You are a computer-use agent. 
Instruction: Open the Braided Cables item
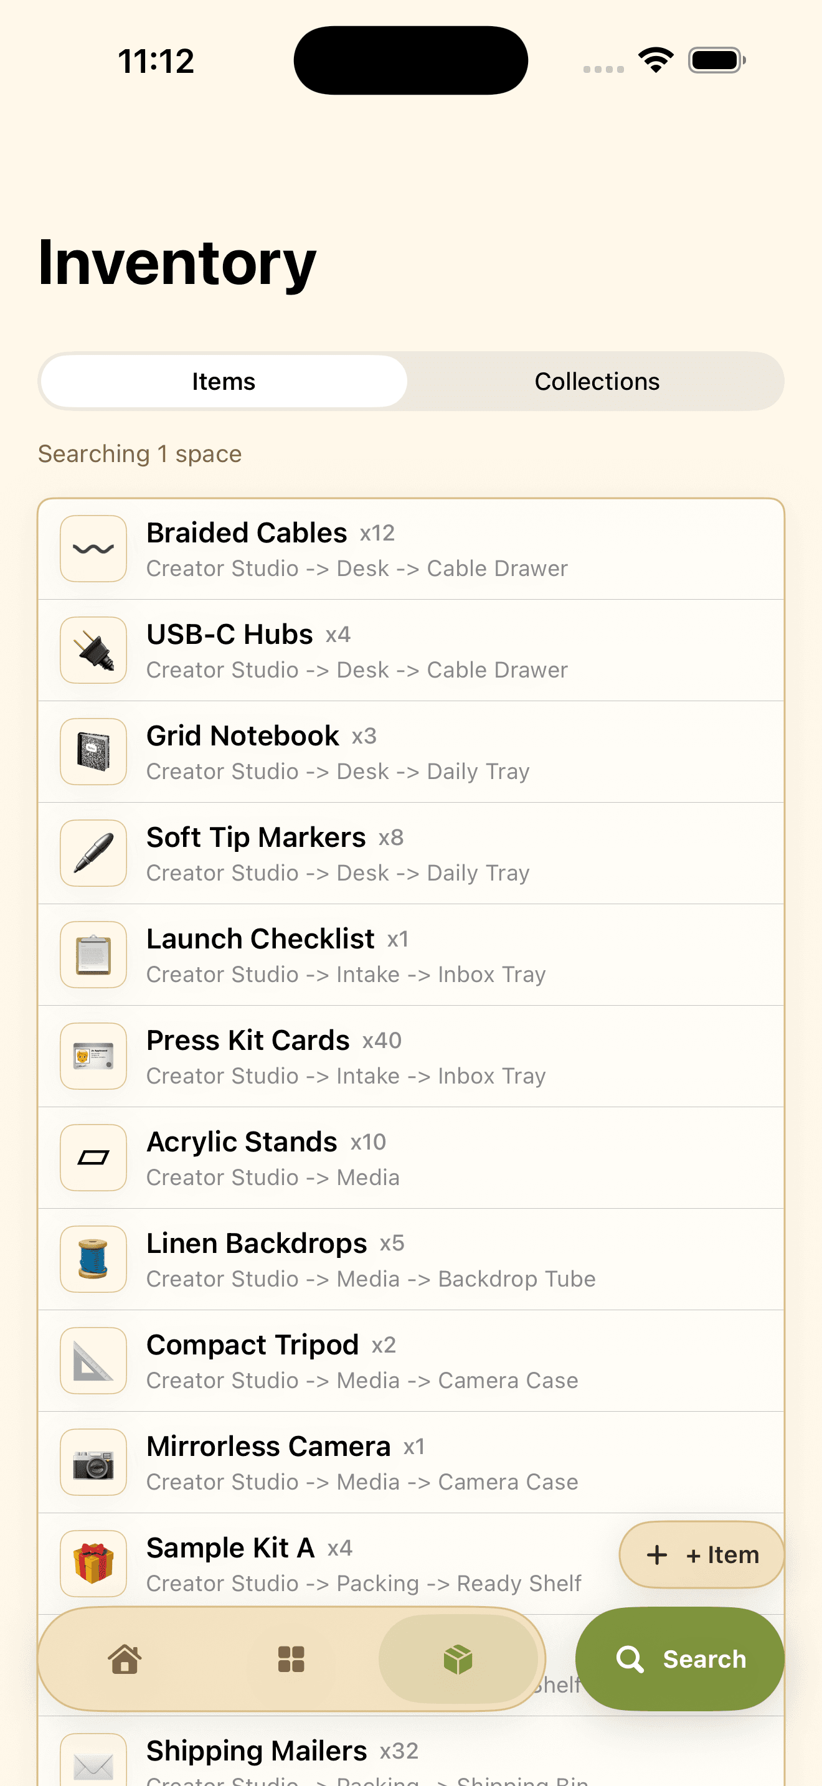(x=411, y=549)
